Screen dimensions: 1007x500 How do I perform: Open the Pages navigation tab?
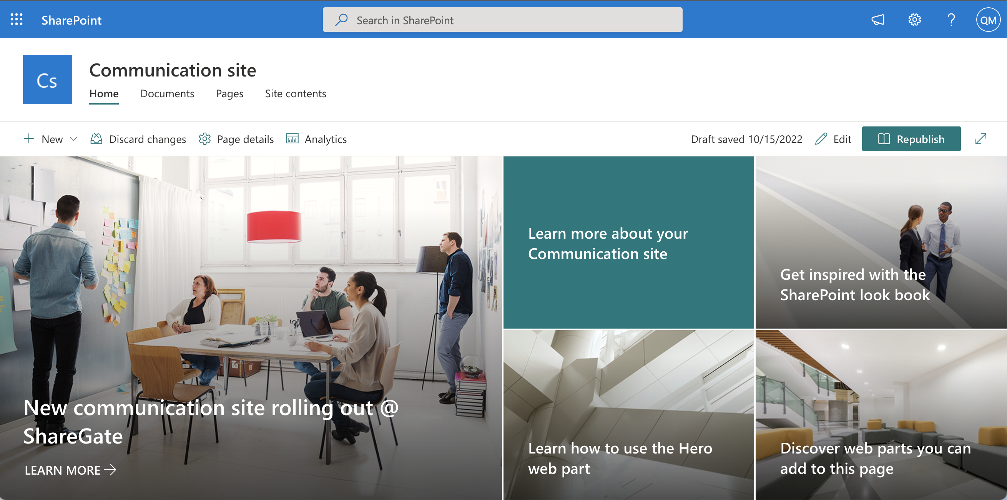click(229, 94)
